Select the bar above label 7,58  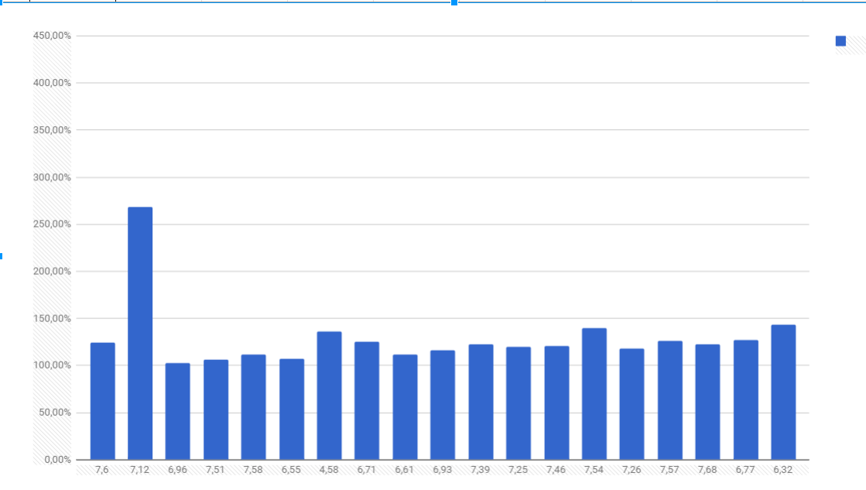click(254, 407)
